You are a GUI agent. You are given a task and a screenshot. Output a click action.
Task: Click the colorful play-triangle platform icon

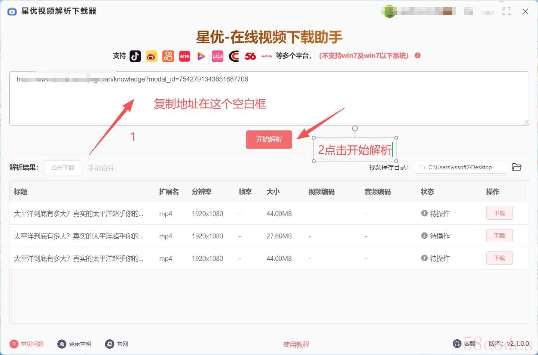[201, 56]
